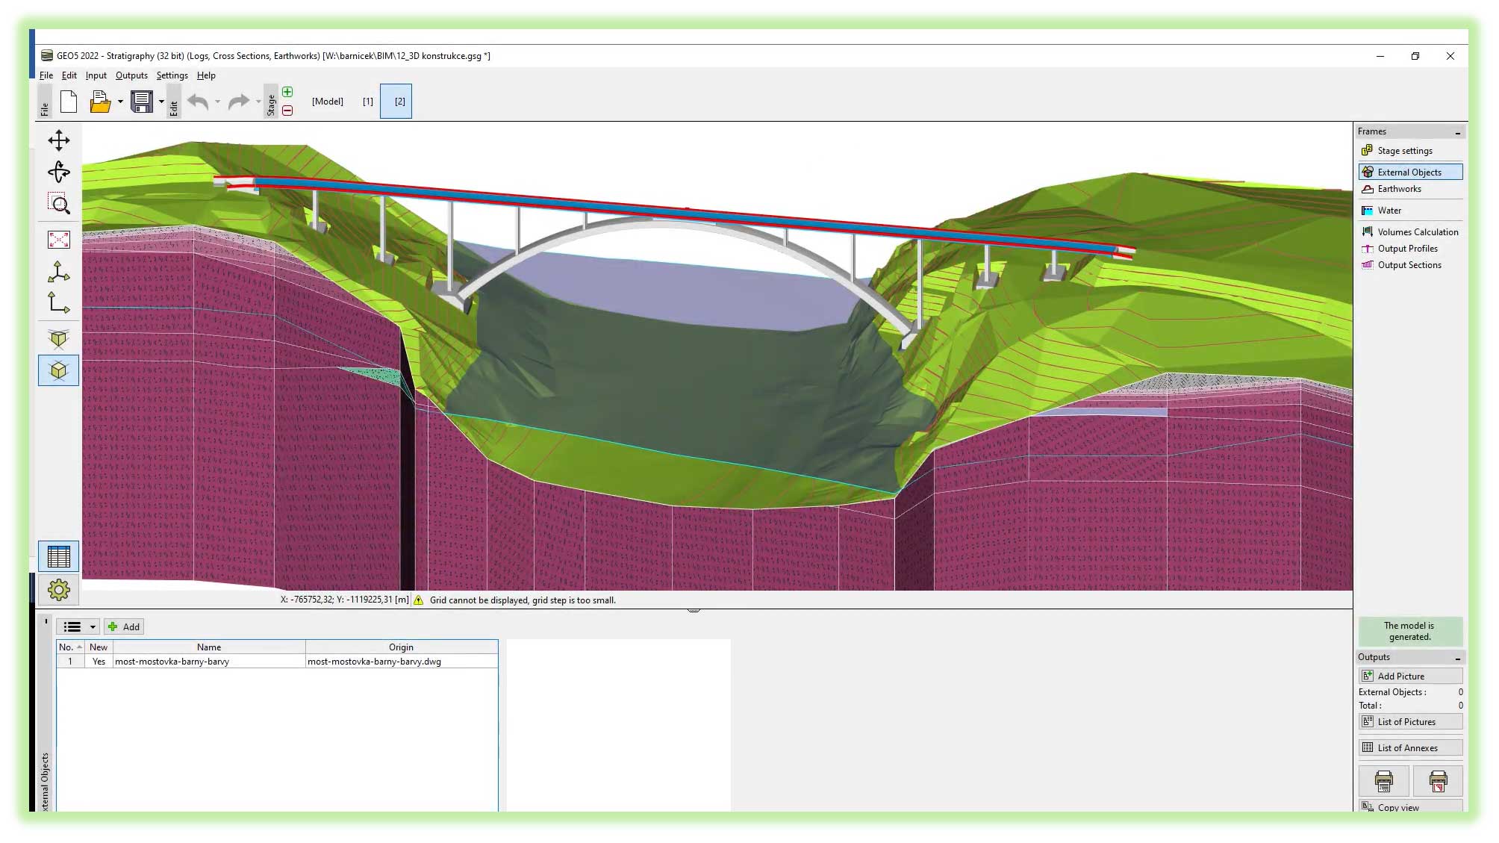Open the gear settings icon in left toolbar
This screenshot has height=843, width=1499.
coord(59,590)
